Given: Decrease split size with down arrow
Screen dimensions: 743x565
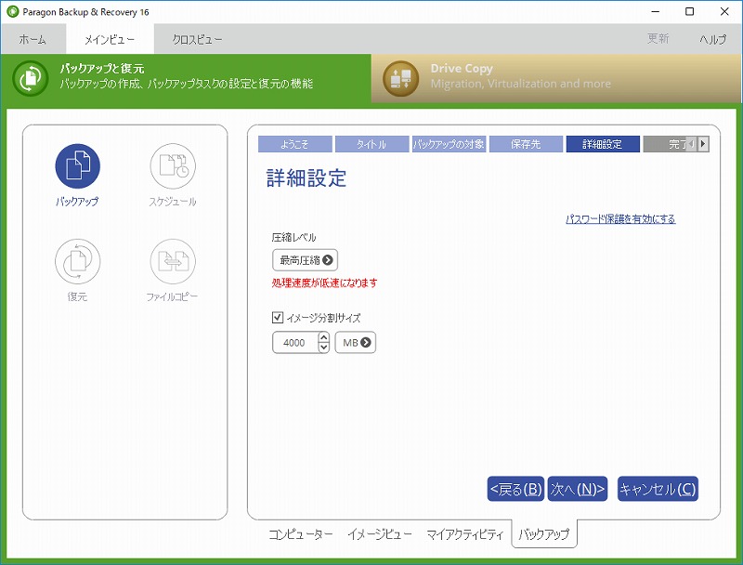Looking at the screenshot, I should (x=323, y=348).
